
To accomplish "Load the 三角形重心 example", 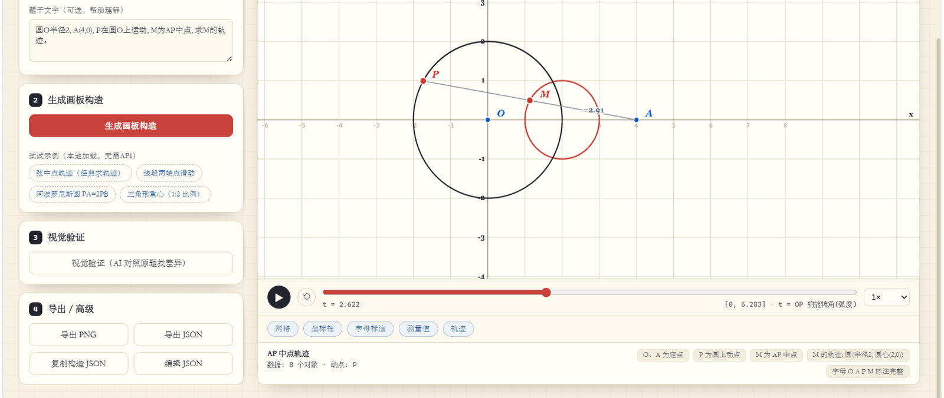I will (165, 194).
